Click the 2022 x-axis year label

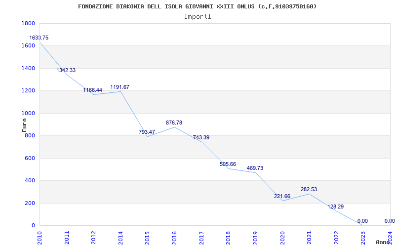pyautogui.click(x=336, y=238)
